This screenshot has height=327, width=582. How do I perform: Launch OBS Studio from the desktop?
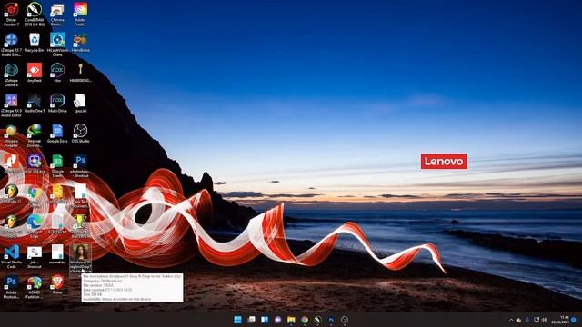[x=80, y=134]
